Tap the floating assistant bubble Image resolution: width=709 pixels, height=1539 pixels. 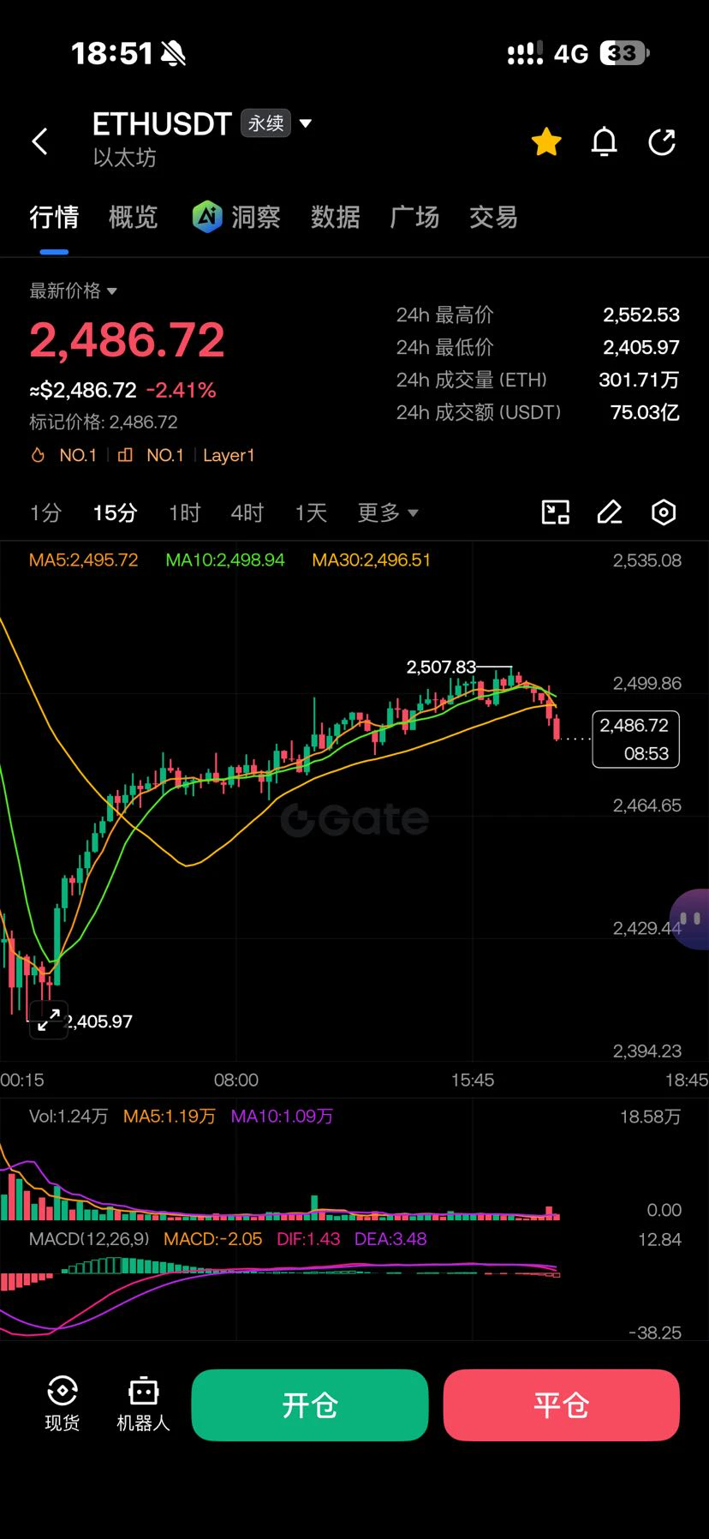coord(690,919)
